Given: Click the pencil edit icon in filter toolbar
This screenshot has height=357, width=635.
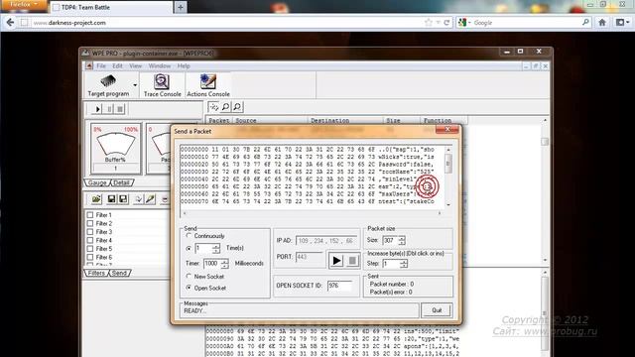Looking at the screenshot, I should (x=150, y=199).
